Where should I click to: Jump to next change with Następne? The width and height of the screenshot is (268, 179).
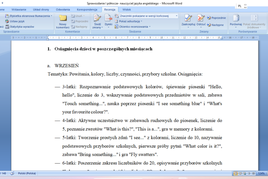pyautogui.click(x=216, y=25)
